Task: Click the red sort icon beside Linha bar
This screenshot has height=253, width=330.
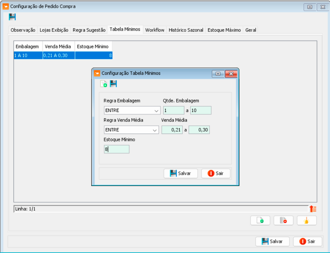Action: coord(313,209)
